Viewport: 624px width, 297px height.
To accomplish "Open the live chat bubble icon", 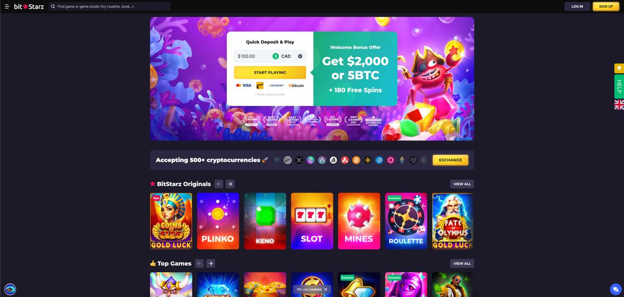I will [x=615, y=288].
